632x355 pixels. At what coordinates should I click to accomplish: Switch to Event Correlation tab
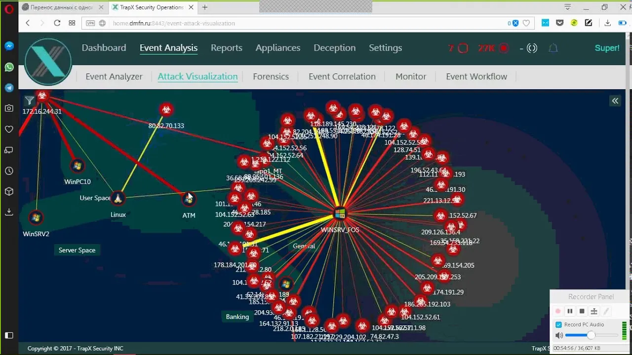coord(342,76)
